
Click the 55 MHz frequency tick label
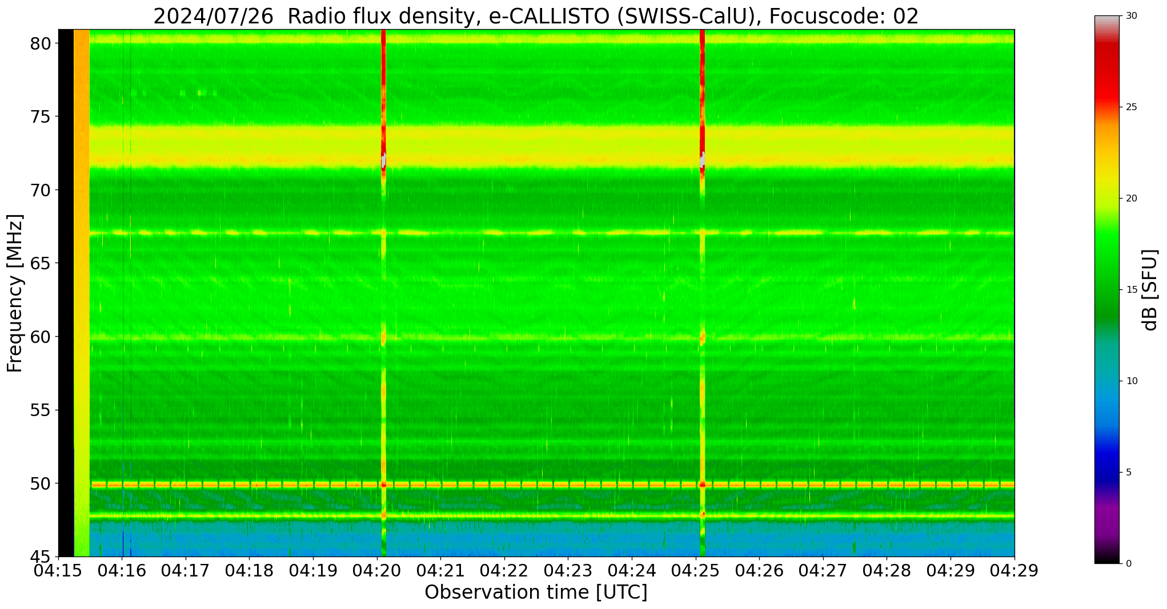click(x=40, y=410)
